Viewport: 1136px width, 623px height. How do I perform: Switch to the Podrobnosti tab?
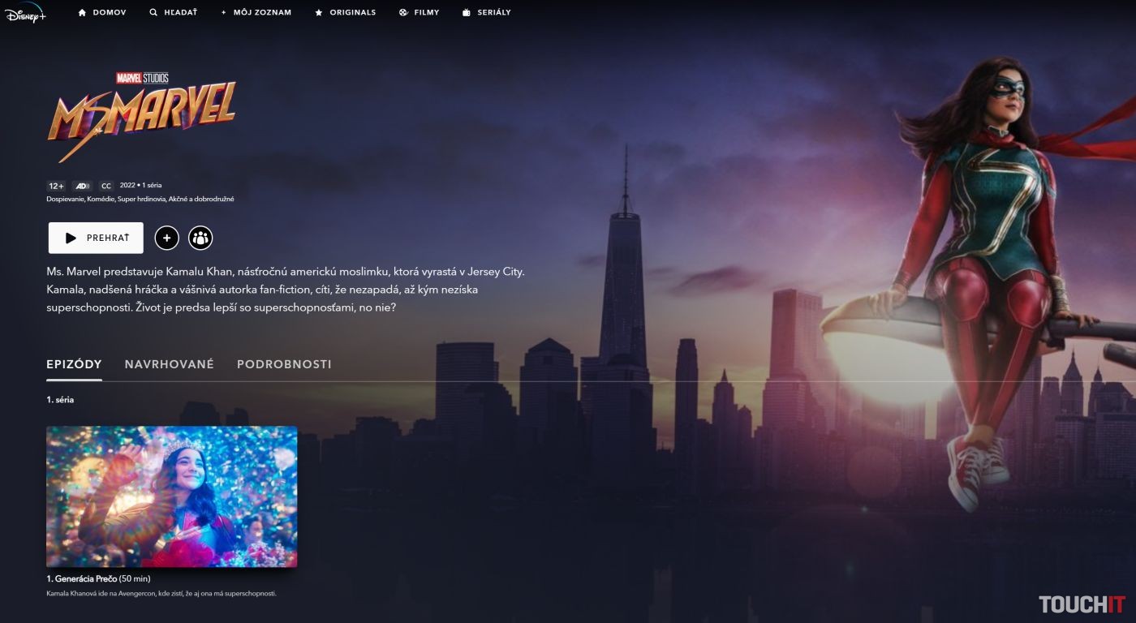pyautogui.click(x=284, y=365)
